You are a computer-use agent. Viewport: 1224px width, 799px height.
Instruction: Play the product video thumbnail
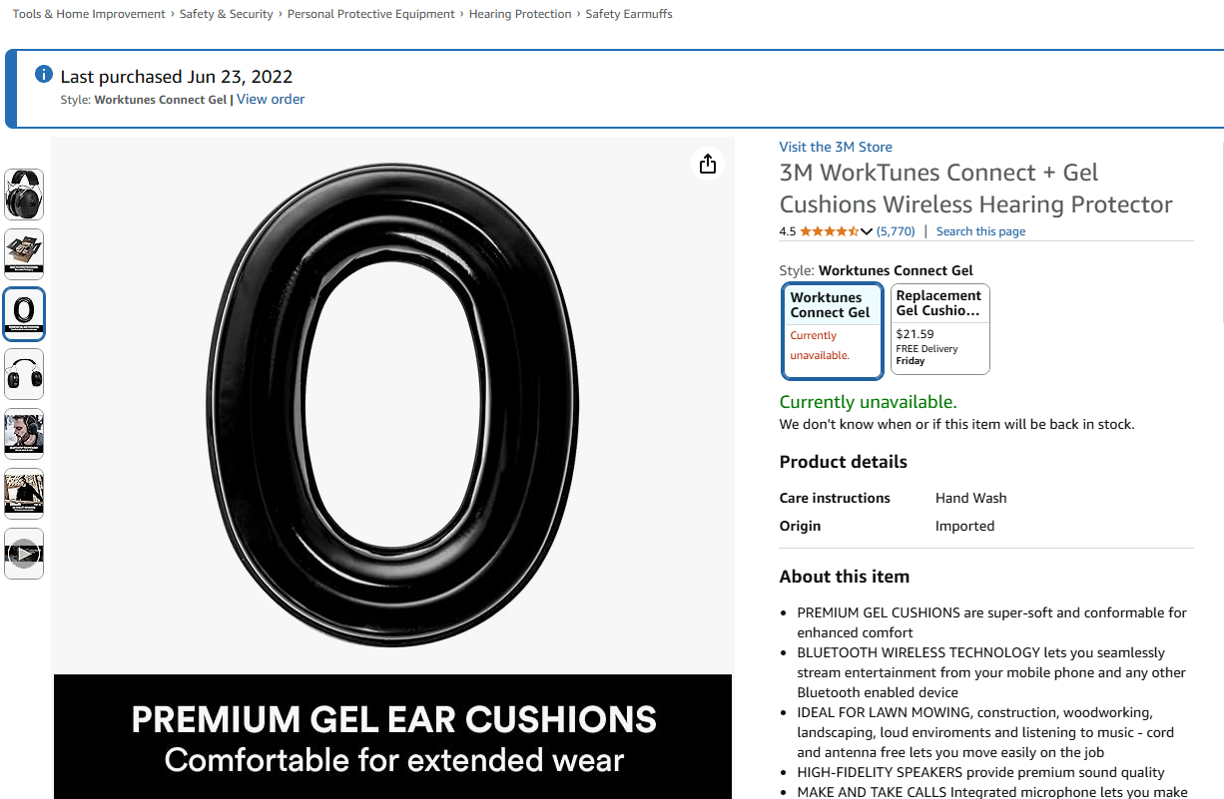point(24,554)
